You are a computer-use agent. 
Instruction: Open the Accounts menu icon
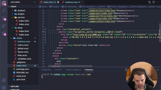[4, 80]
